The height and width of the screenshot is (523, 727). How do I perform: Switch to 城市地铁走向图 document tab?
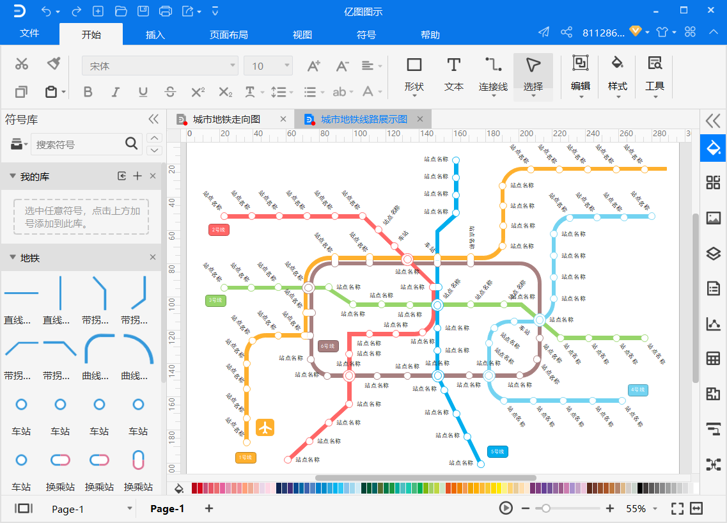click(226, 119)
